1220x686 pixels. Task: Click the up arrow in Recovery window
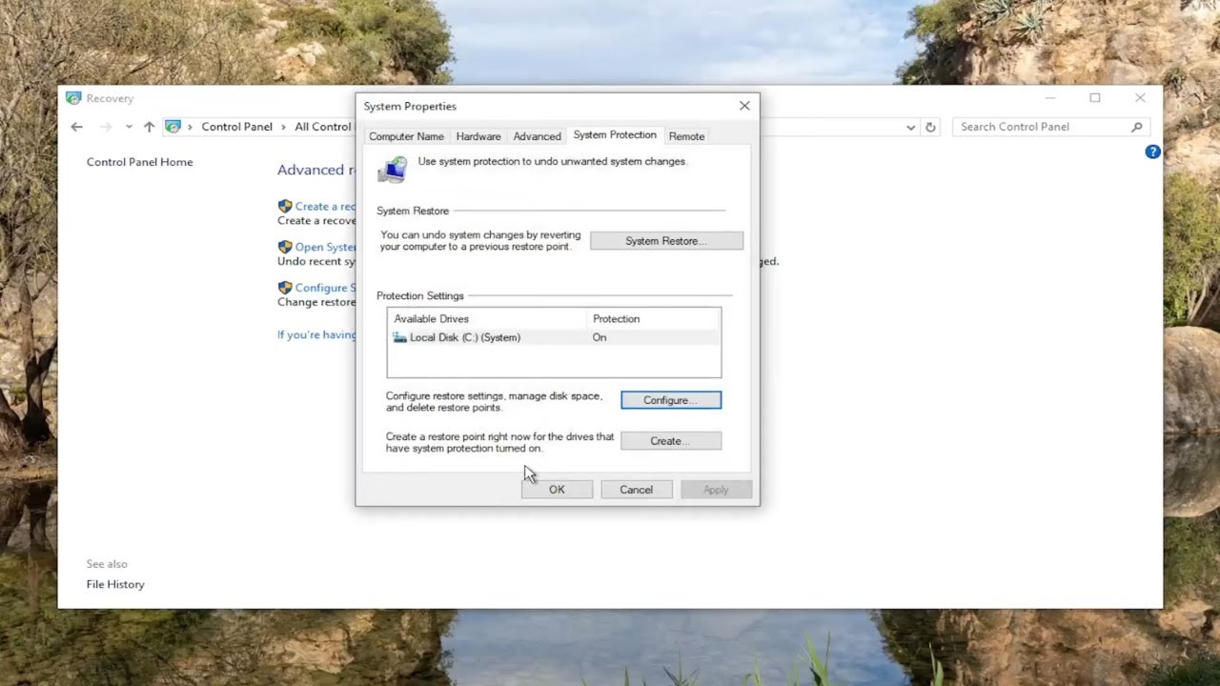[x=149, y=127]
